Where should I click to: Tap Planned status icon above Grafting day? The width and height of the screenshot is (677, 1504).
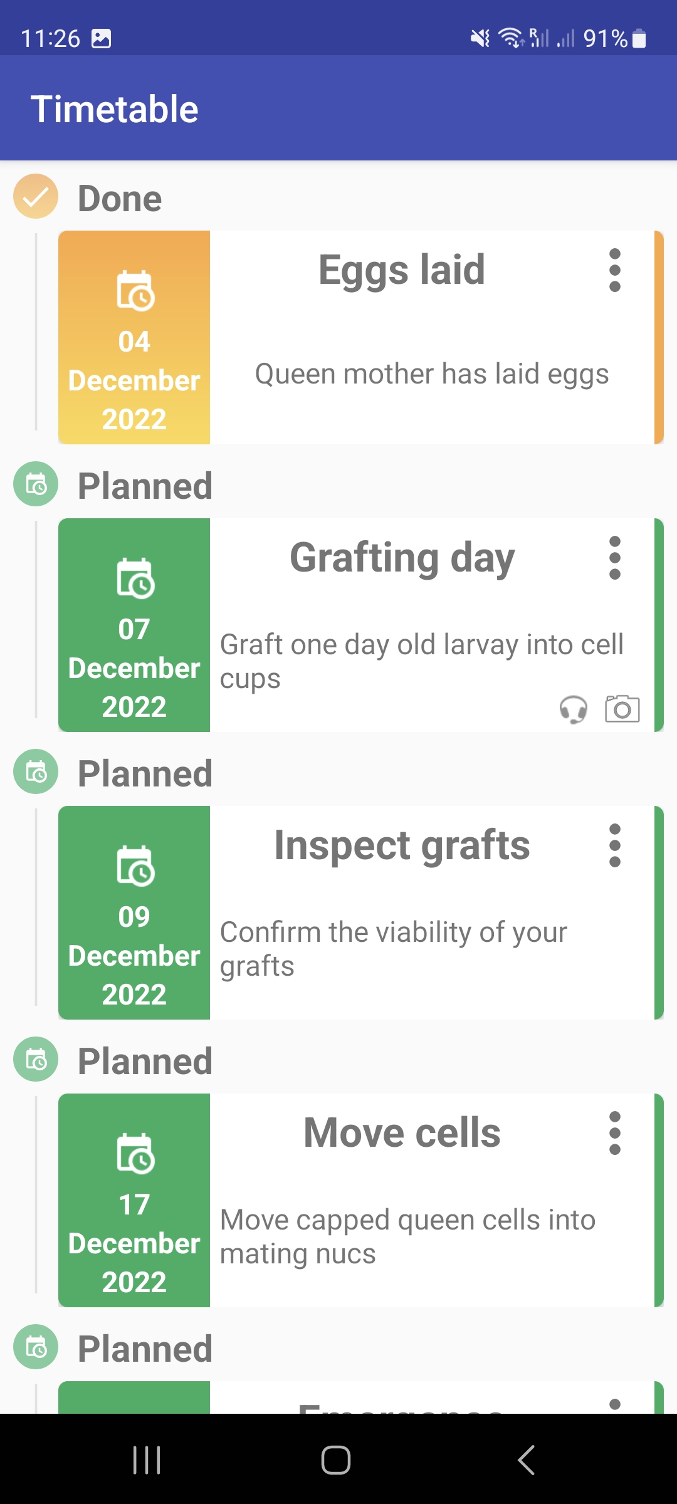(x=36, y=484)
